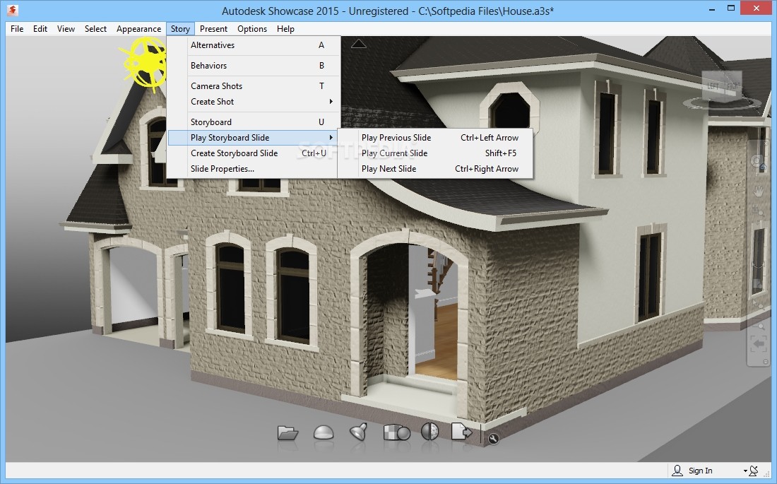
Task: Select the hand pan tool
Action: [x=758, y=191]
